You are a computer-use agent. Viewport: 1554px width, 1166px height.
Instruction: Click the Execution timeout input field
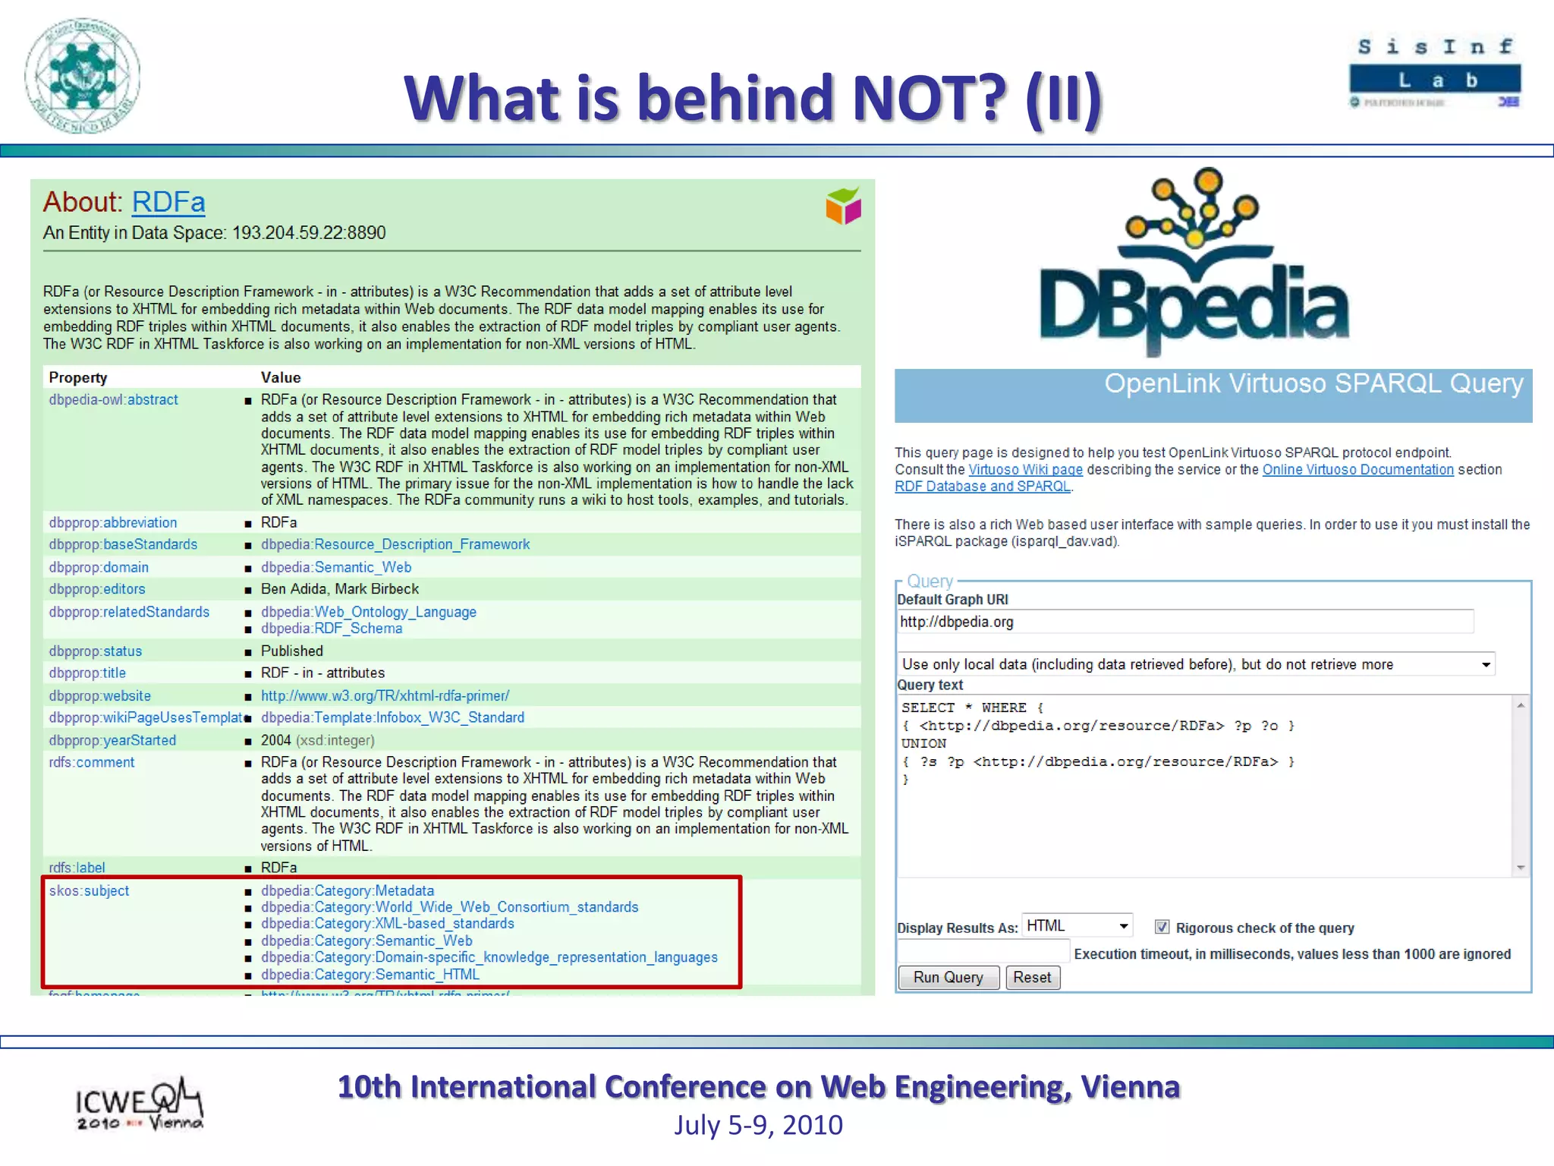point(983,952)
